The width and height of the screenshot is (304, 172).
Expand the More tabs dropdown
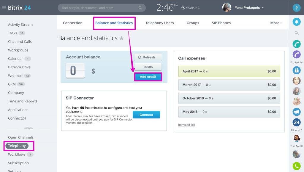276,23
